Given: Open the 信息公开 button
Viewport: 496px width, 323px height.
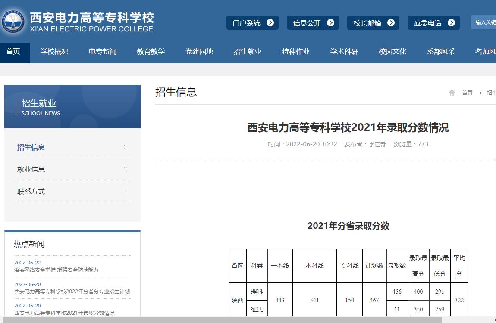Looking at the screenshot, I should click(313, 23).
